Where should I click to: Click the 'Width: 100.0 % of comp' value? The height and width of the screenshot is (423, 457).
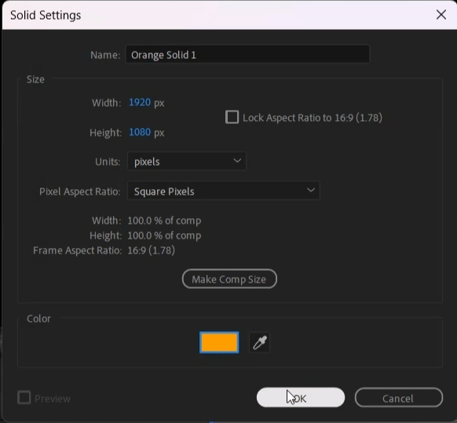point(164,221)
